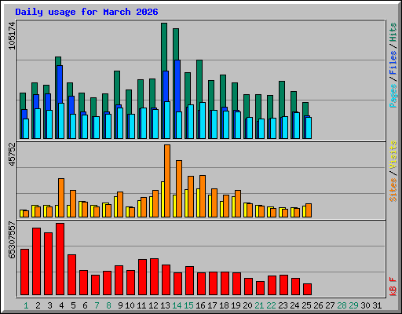Click the red KB bar for day 1
Viewport: 402px width, 314px height.
tap(24, 272)
